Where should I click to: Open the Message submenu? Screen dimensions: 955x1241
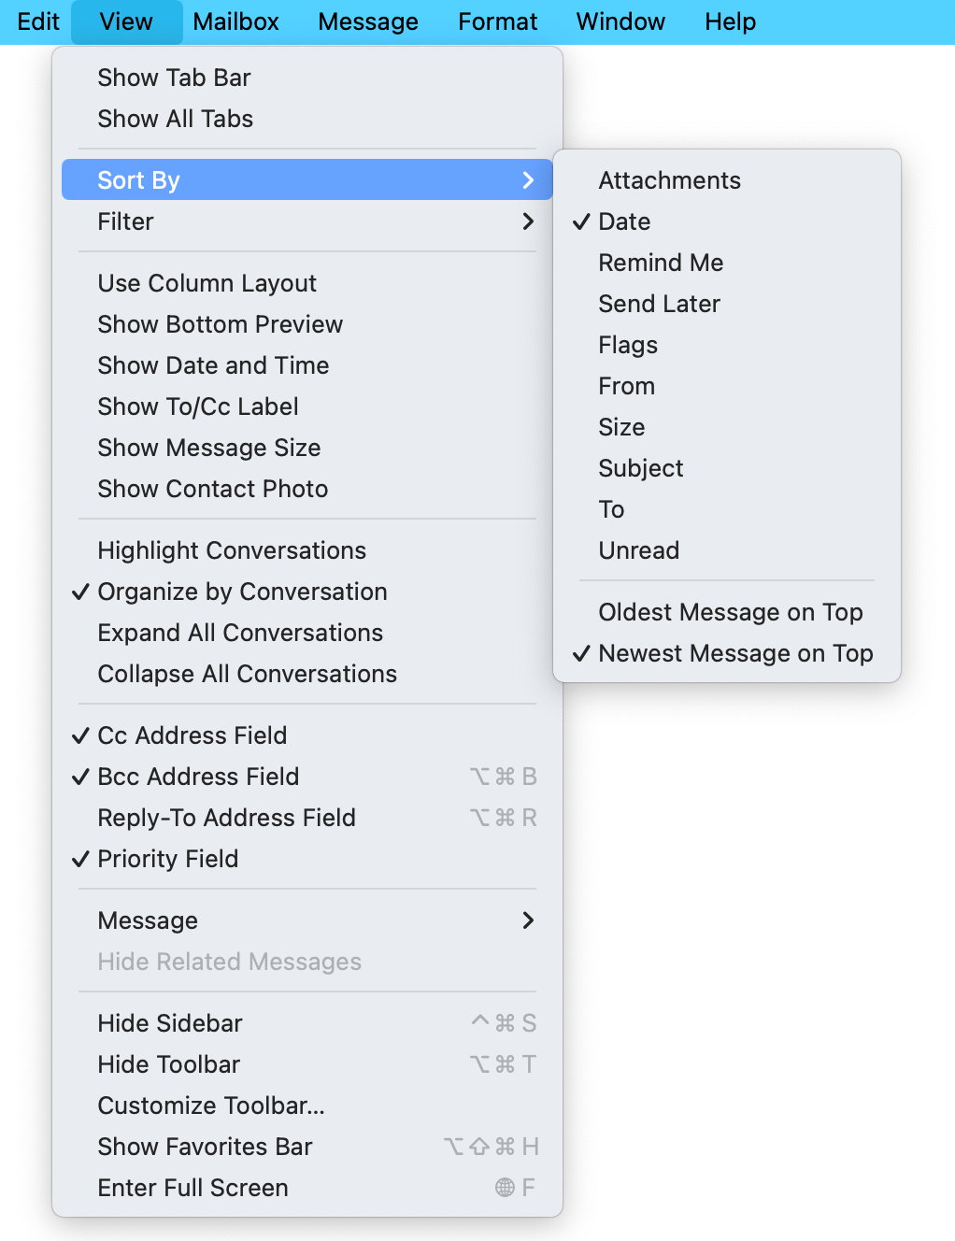(x=147, y=920)
